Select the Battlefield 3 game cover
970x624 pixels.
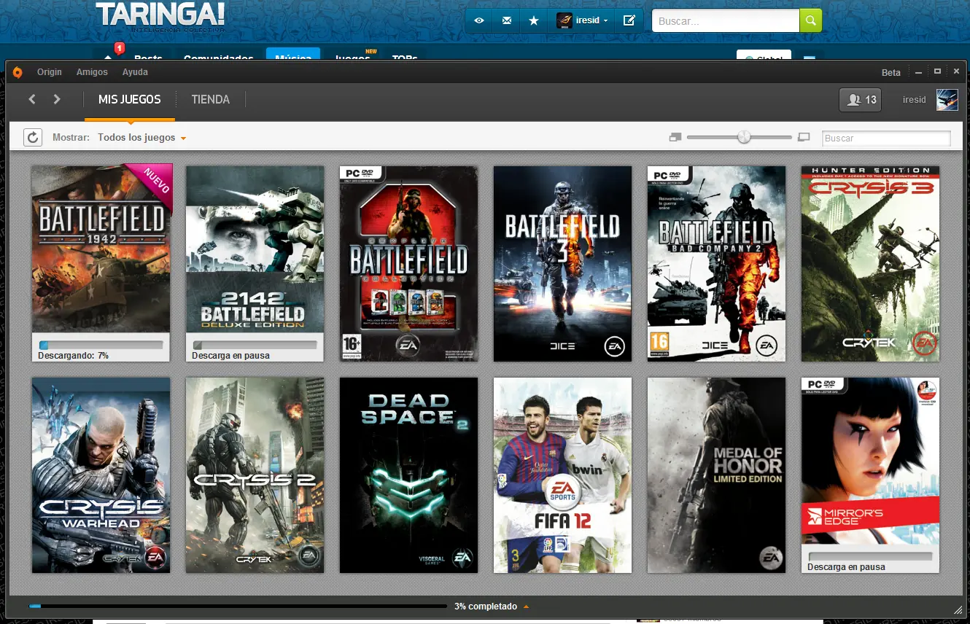pyautogui.click(x=562, y=264)
